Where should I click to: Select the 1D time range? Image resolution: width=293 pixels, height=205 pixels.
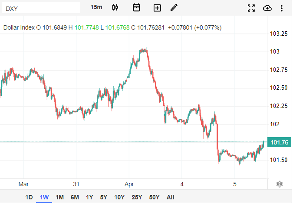tap(29, 197)
